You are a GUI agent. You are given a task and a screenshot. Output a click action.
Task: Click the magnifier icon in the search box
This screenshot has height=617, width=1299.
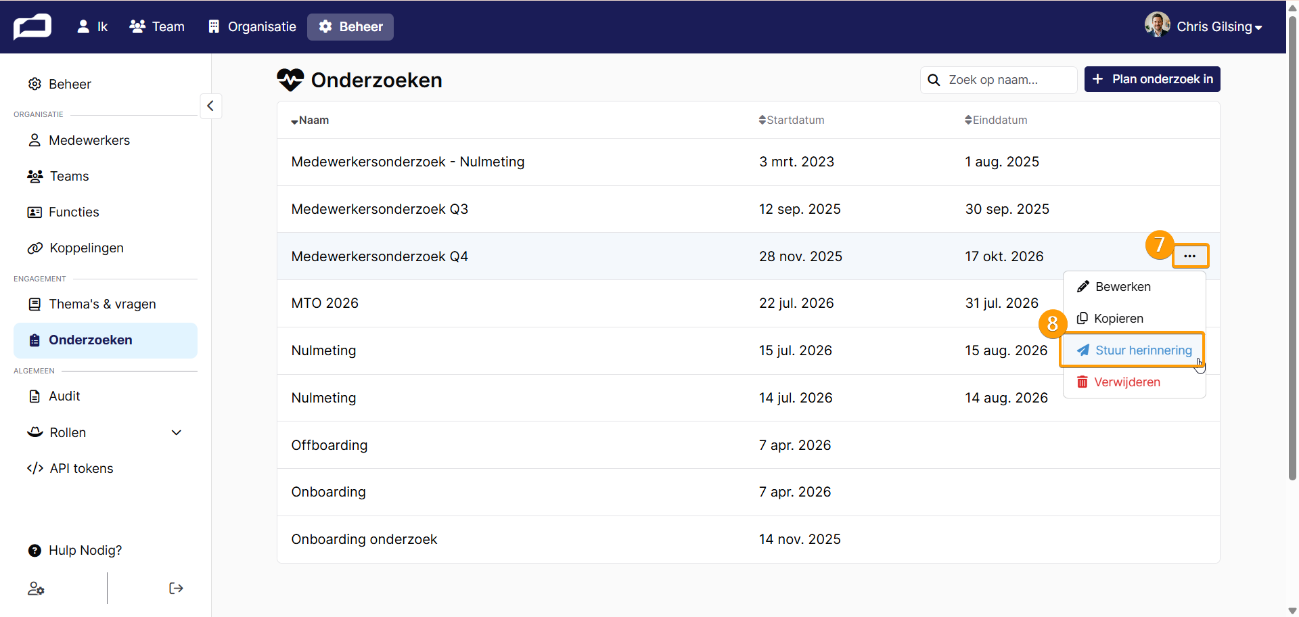(934, 80)
